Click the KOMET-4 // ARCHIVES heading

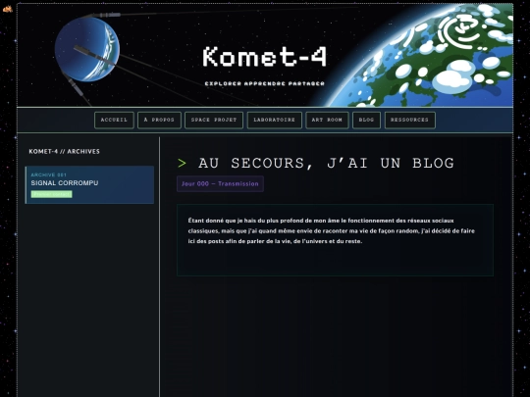64,152
